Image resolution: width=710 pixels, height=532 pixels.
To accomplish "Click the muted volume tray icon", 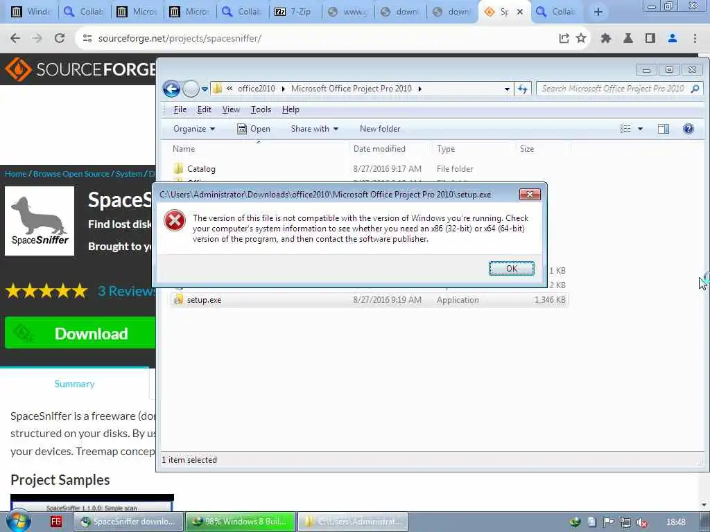I will pos(641,522).
